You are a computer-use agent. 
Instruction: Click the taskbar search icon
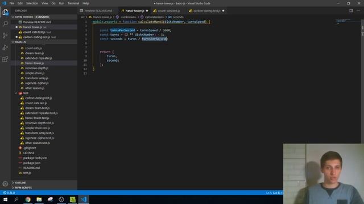[x=16, y=199]
